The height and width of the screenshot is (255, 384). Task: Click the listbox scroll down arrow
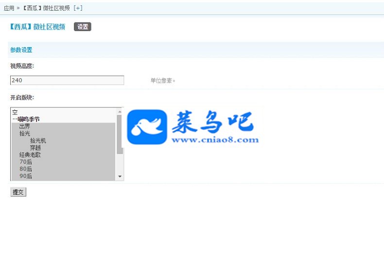[120, 176]
